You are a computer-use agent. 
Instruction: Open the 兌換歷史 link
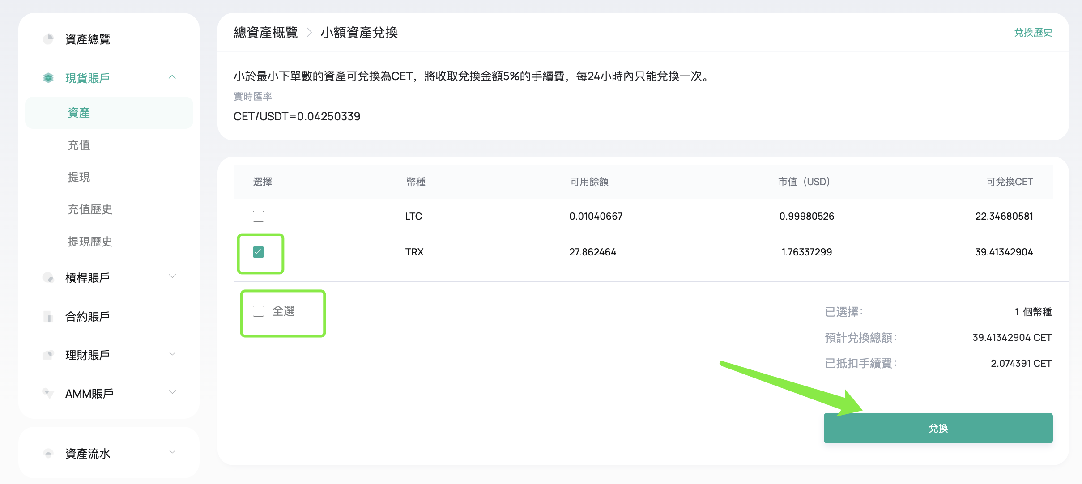[x=1033, y=32]
